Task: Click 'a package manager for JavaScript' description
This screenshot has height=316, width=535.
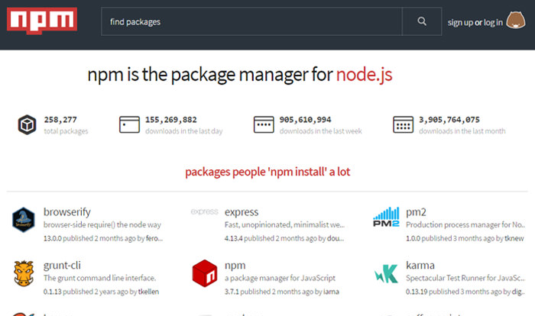Action: (x=280, y=278)
